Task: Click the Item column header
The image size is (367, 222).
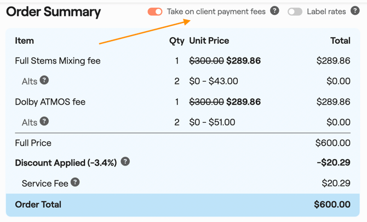Action: click(x=24, y=41)
